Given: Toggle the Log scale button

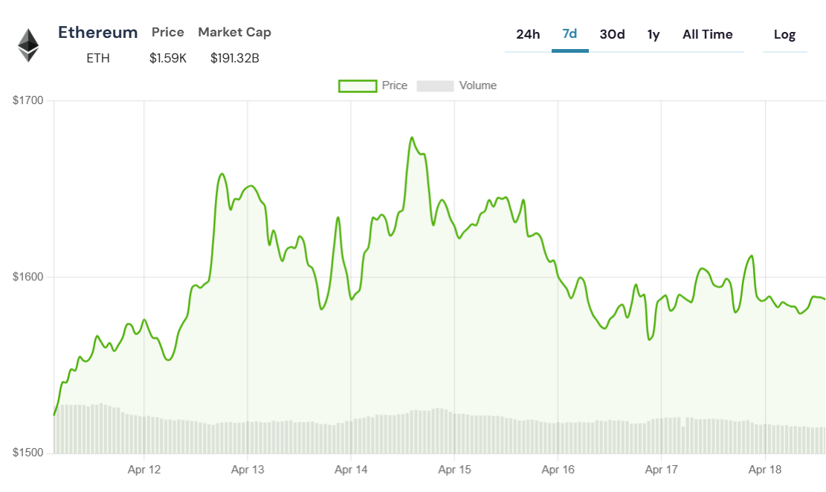Looking at the screenshot, I should 784,35.
